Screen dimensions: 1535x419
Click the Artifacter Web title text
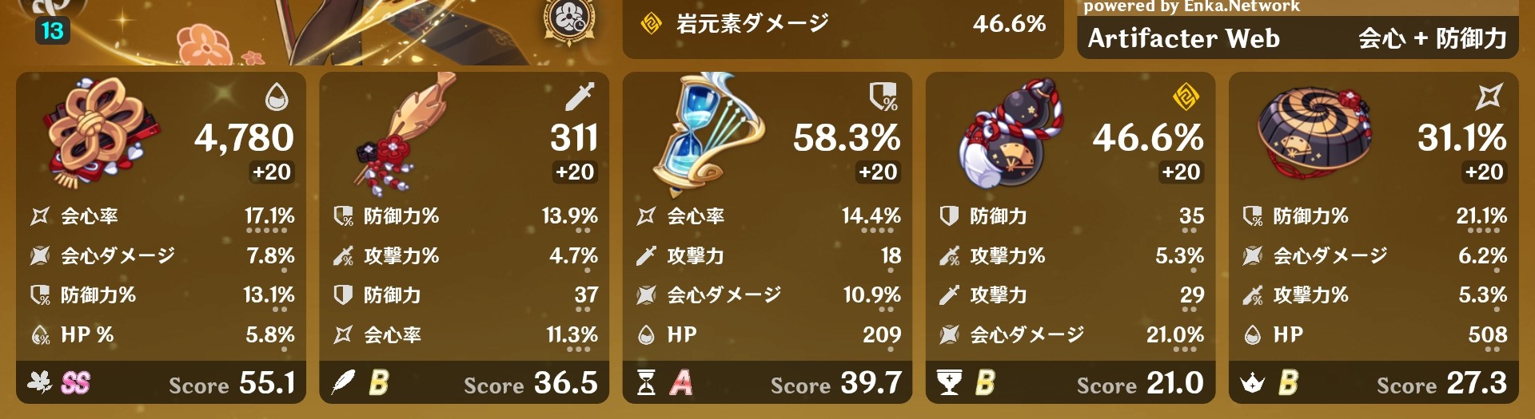coord(1183,38)
